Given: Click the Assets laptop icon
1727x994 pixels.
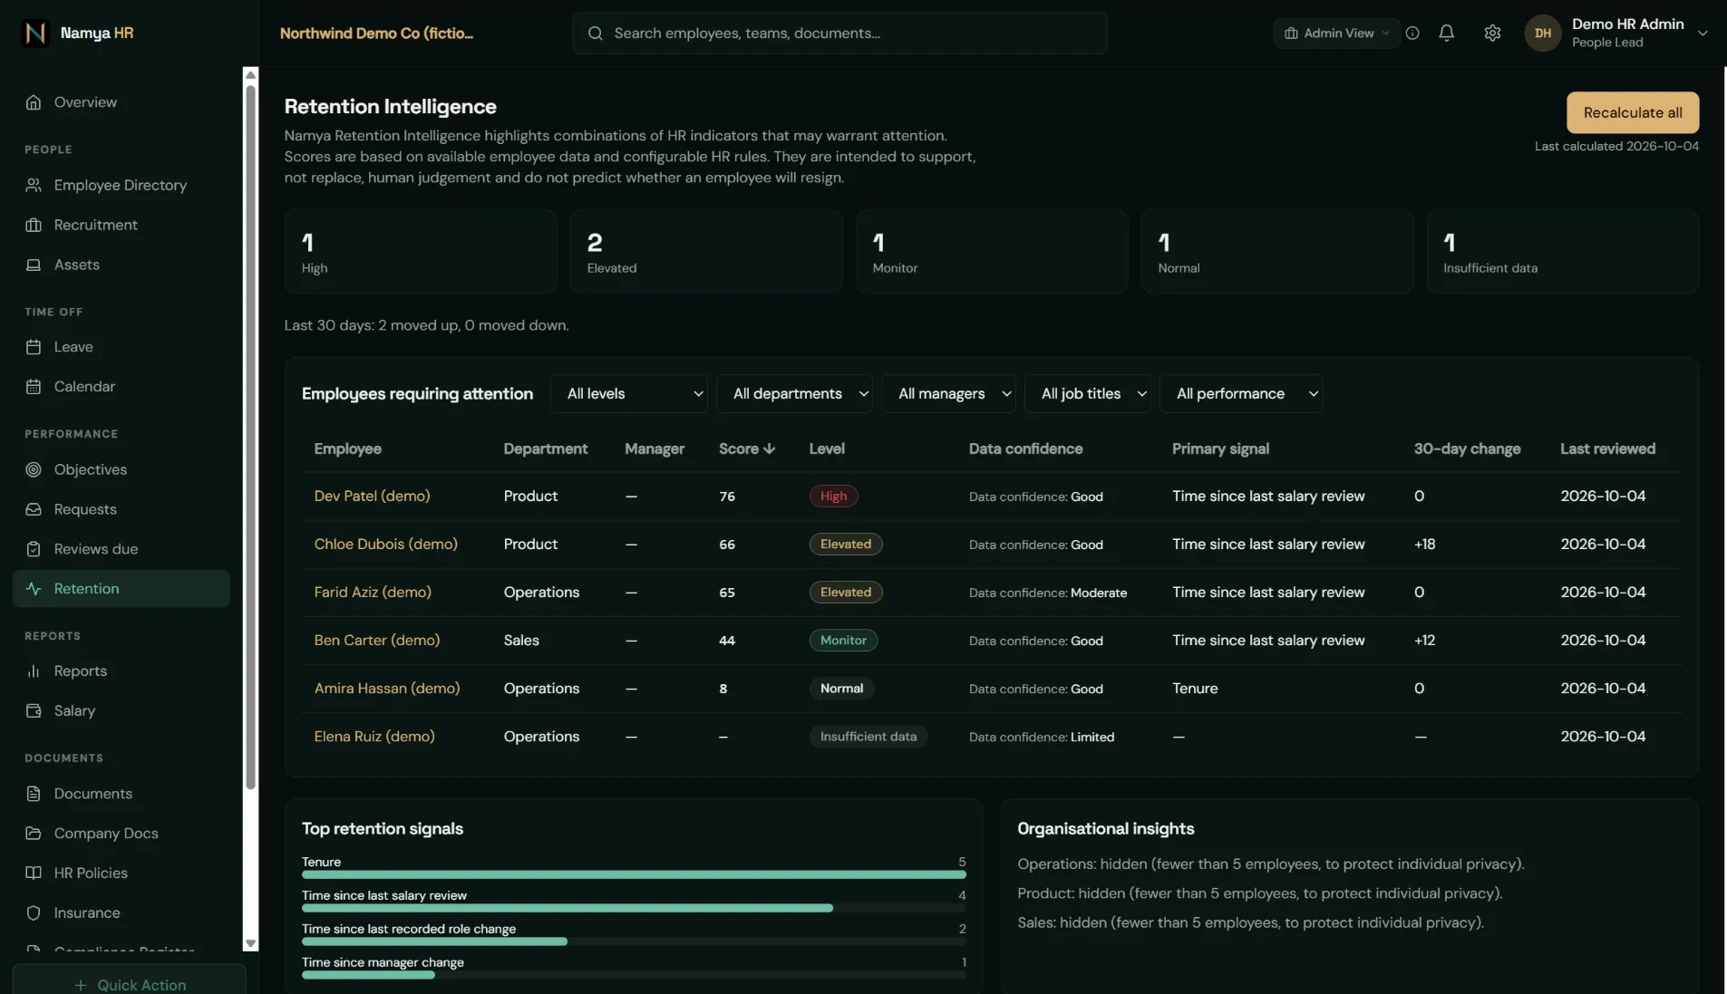Looking at the screenshot, I should tap(34, 265).
